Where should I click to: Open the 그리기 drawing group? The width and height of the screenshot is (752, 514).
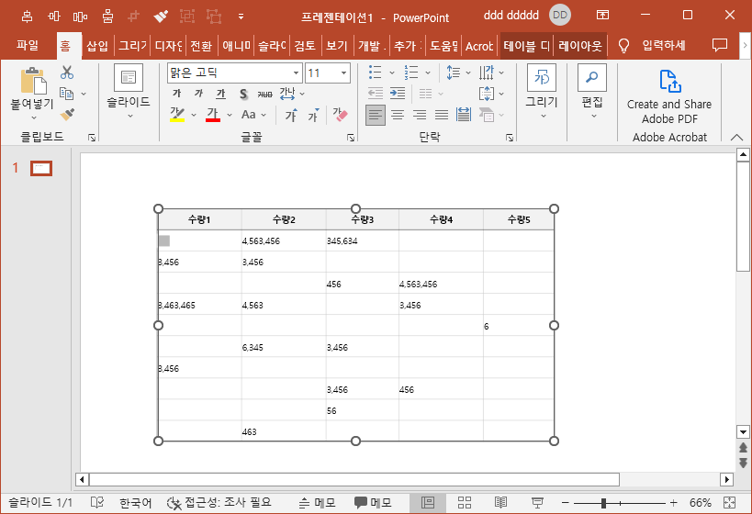coord(542,92)
